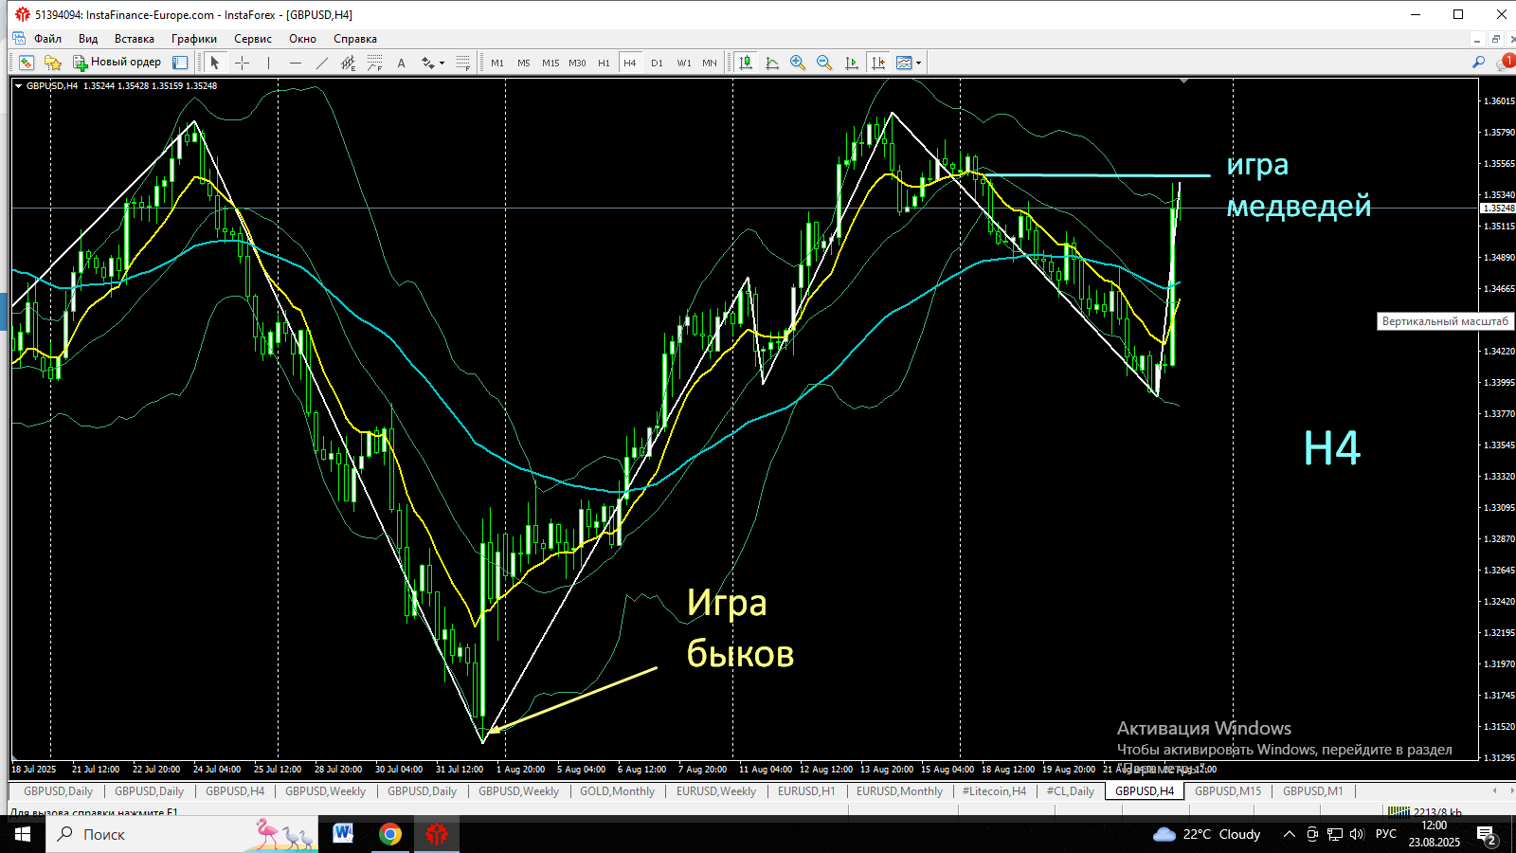Zoom in the chart
Screen dimensions: 1516x853
click(798, 63)
